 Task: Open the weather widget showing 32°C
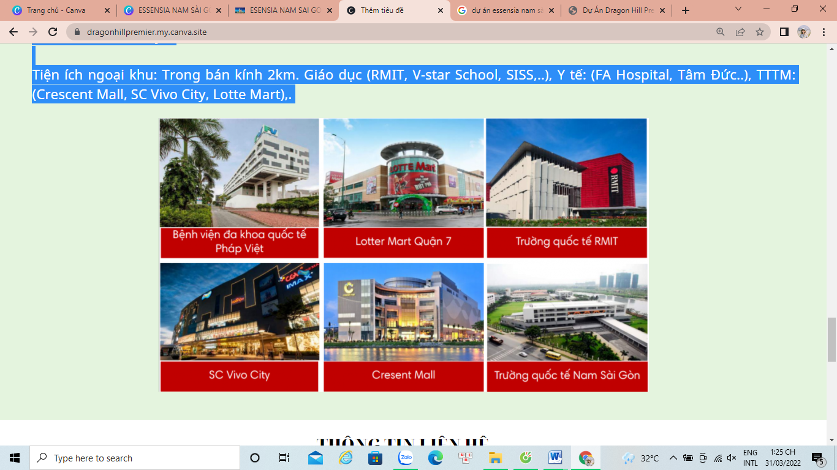pos(641,458)
